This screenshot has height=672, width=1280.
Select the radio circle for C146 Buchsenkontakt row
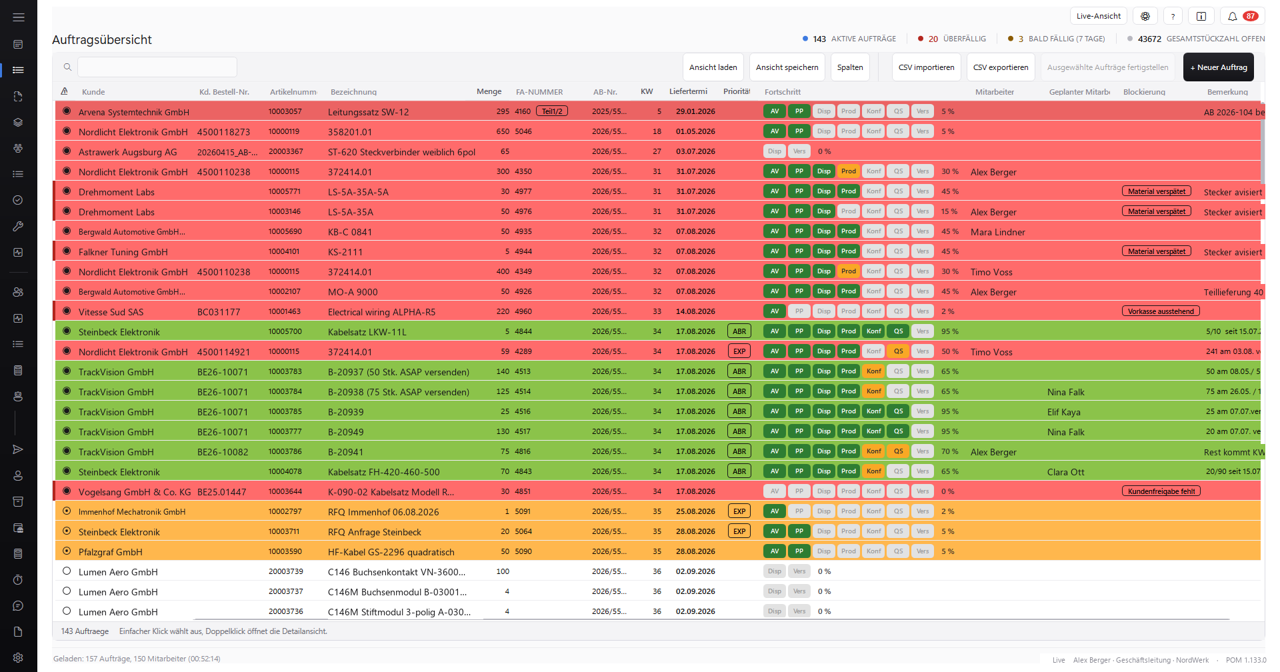[x=67, y=571]
